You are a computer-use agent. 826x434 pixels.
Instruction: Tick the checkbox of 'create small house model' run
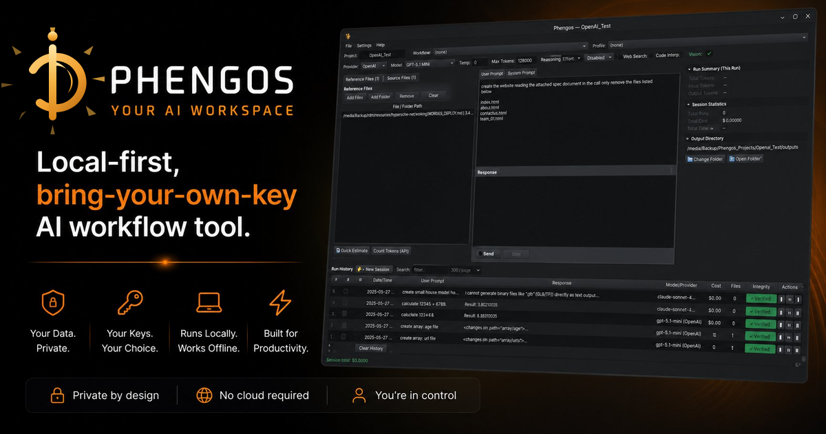[x=346, y=291]
